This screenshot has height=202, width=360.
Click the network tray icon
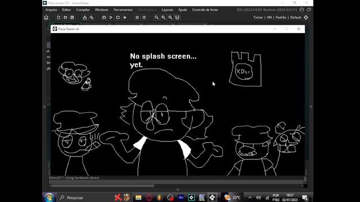click(267, 198)
